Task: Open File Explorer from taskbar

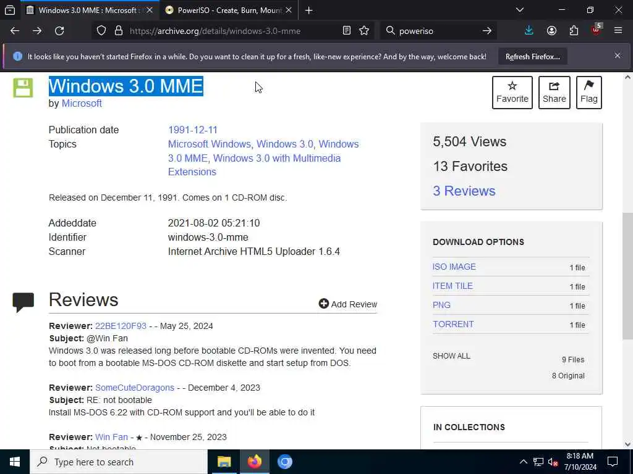Action: tap(224, 462)
